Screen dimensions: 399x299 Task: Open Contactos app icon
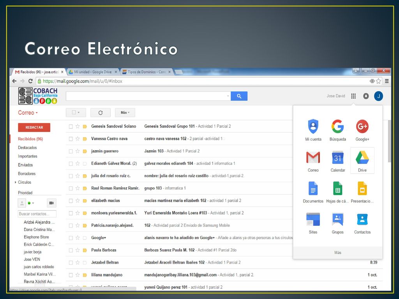click(x=362, y=223)
